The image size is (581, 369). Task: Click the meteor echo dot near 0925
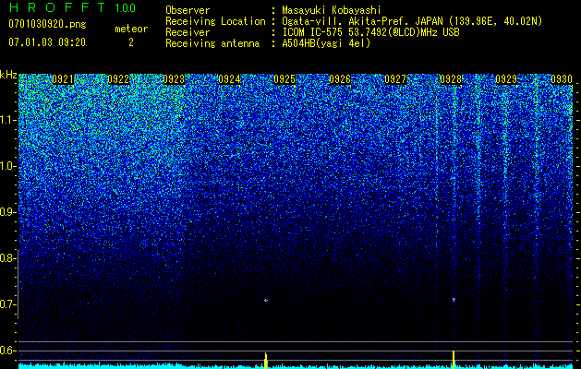266,300
